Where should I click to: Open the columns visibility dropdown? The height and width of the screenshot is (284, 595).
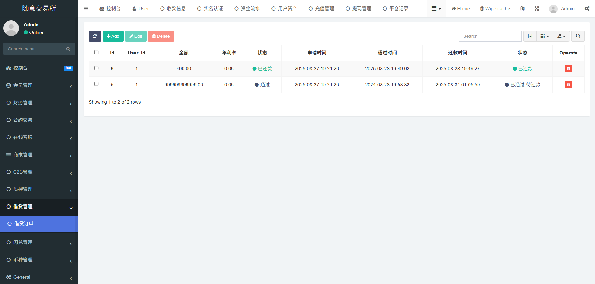click(544, 36)
